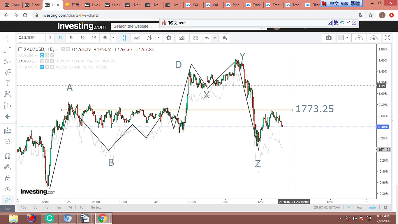Image resolution: width=398 pixels, height=224 pixels.
Task: Switch to area chart style
Action: (137, 38)
